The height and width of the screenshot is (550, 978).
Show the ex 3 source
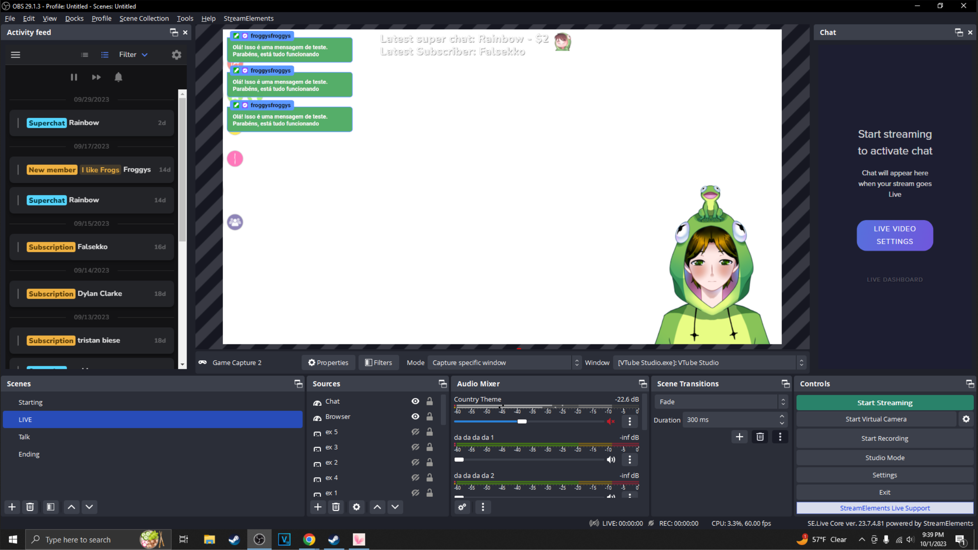click(x=415, y=447)
